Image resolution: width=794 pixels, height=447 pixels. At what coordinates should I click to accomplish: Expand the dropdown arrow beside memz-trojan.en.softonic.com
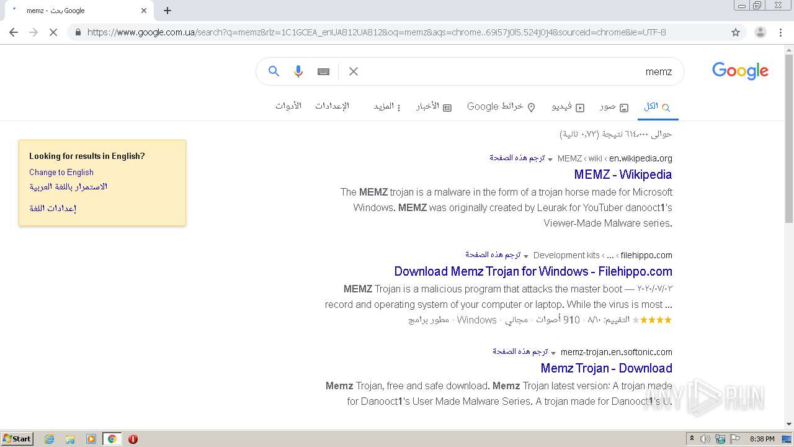[553, 353]
